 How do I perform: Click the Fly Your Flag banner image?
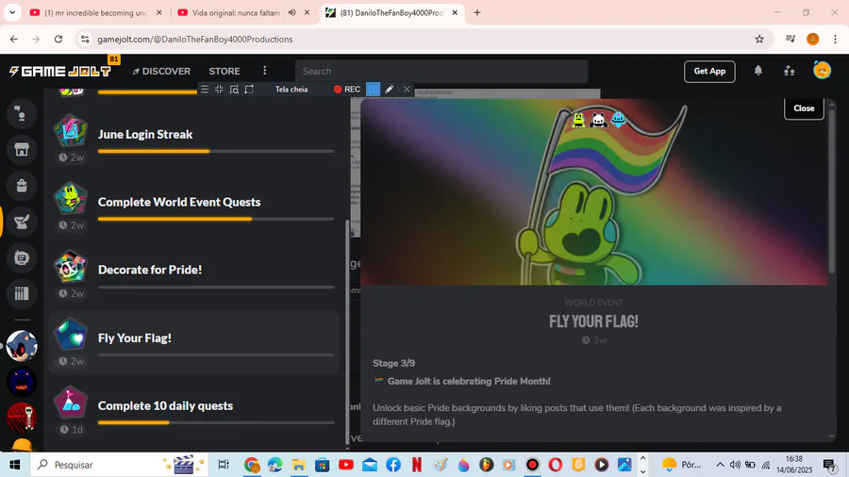[x=594, y=191]
